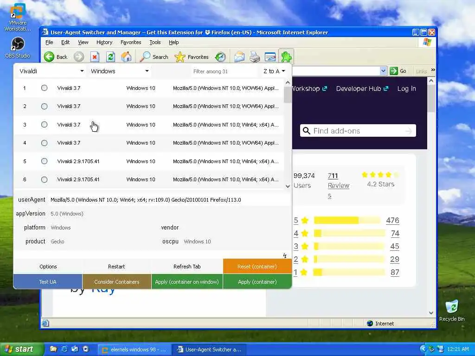Click the status bar page icon

point(45,323)
